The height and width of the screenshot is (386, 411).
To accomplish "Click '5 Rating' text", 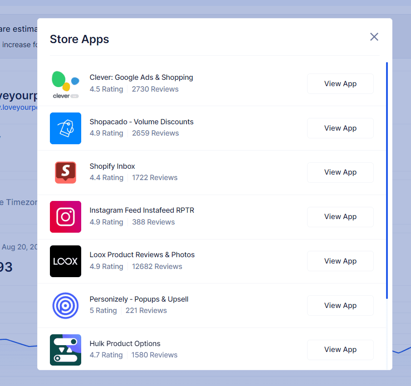I will click(103, 311).
